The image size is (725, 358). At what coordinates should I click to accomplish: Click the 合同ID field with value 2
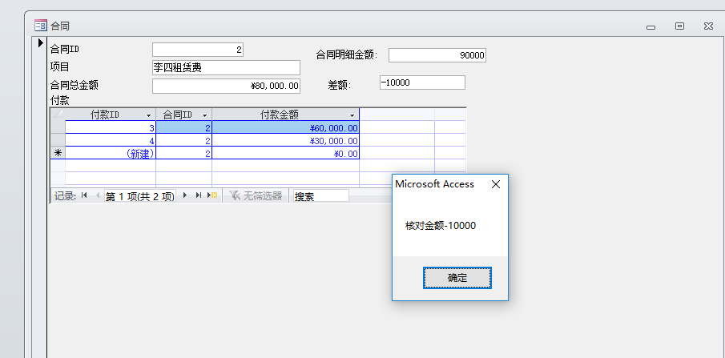(x=197, y=50)
